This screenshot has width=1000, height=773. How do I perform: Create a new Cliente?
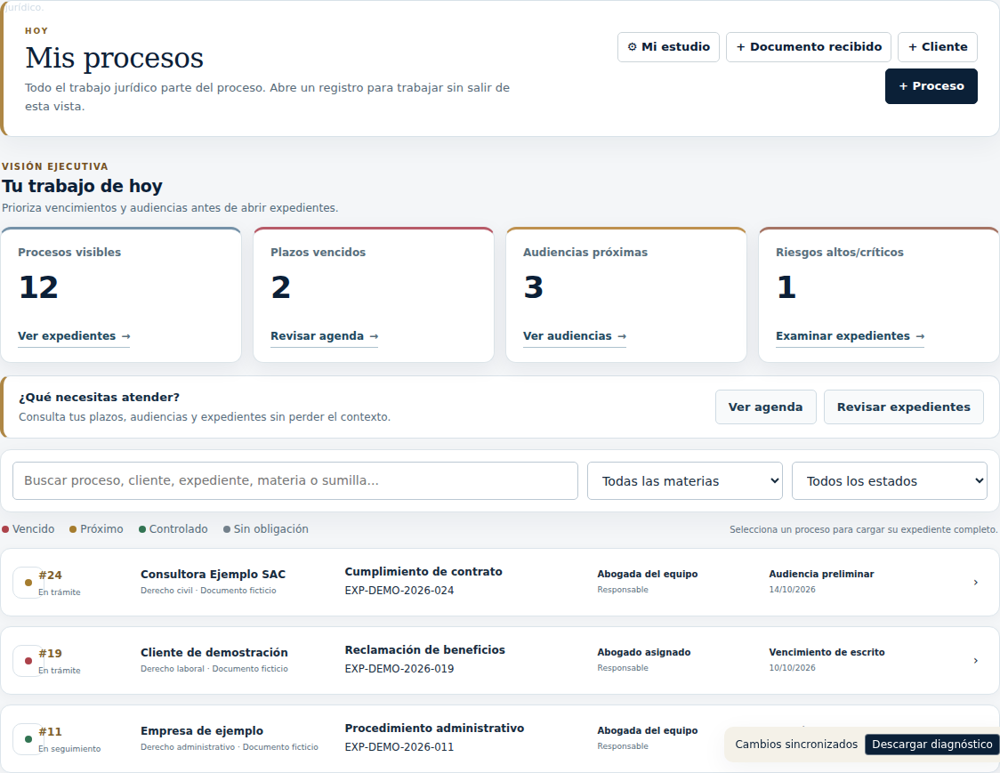[x=938, y=47]
